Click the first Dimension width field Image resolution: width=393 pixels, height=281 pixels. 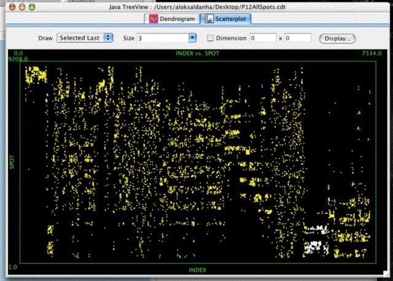[x=263, y=38]
